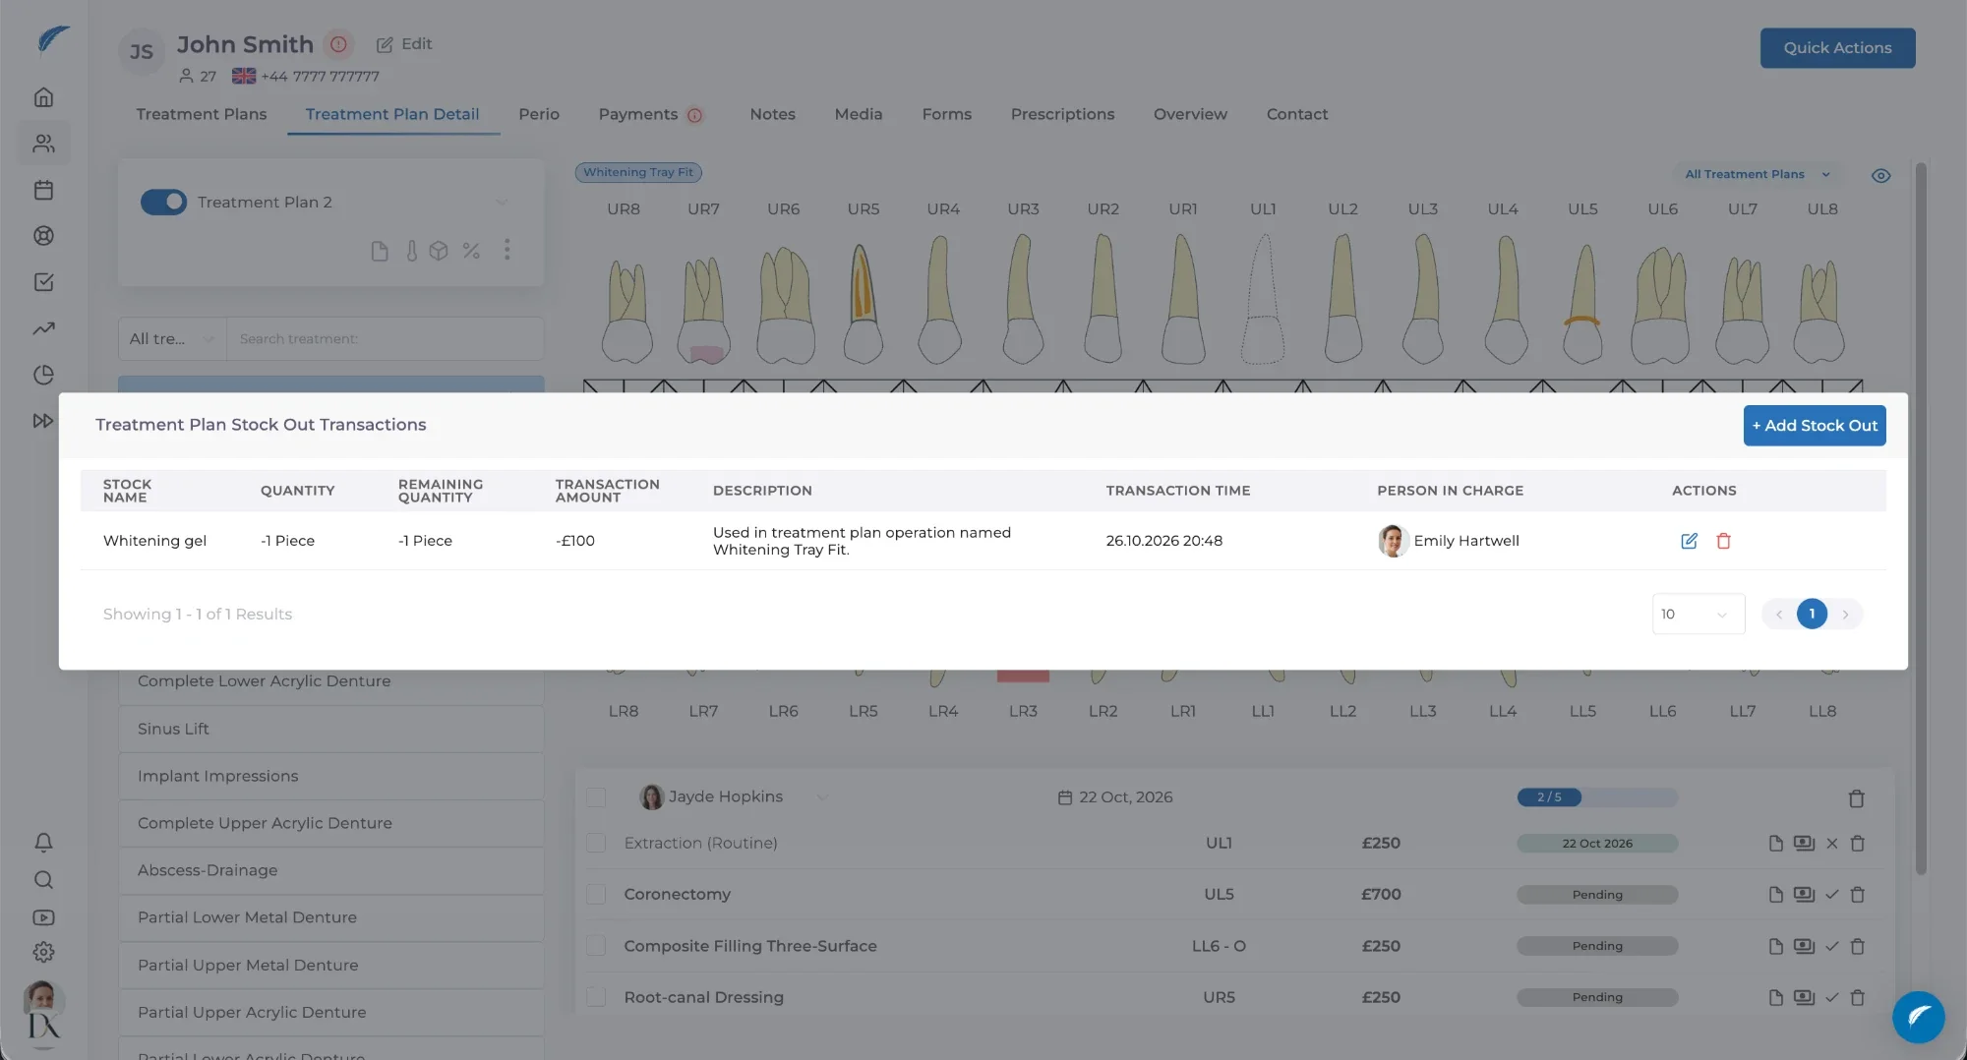Expand the Treatment Plan 2 chevron

(x=502, y=203)
